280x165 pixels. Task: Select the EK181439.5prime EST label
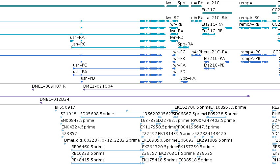(x=176, y=134)
